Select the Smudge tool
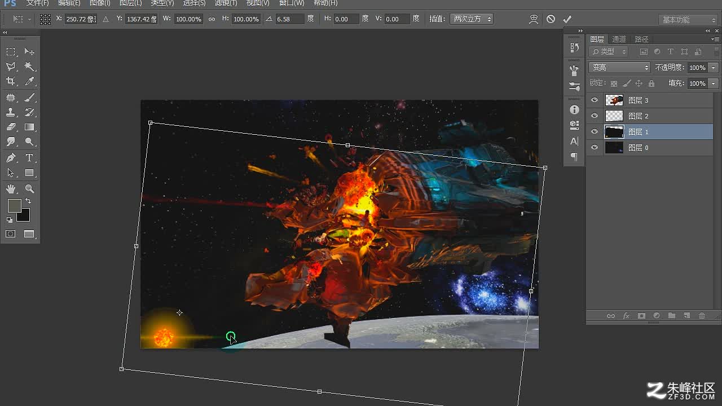Image resolution: width=722 pixels, height=406 pixels. (11, 142)
